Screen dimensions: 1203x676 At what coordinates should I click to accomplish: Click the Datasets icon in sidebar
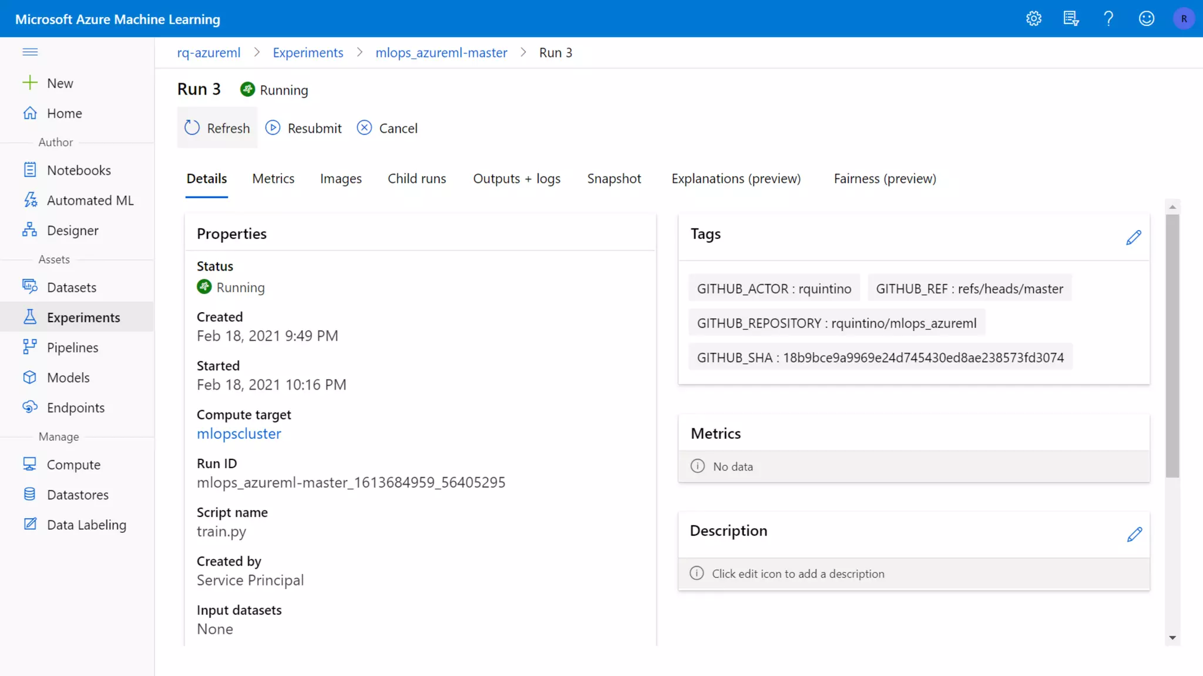tap(29, 287)
